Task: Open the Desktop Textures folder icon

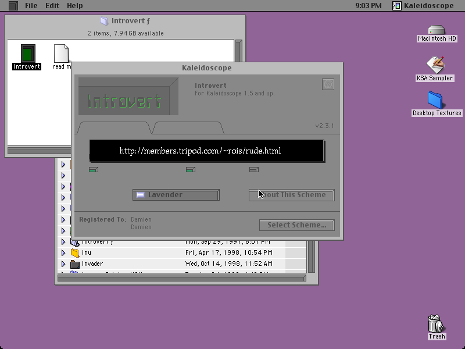Action: click(435, 100)
